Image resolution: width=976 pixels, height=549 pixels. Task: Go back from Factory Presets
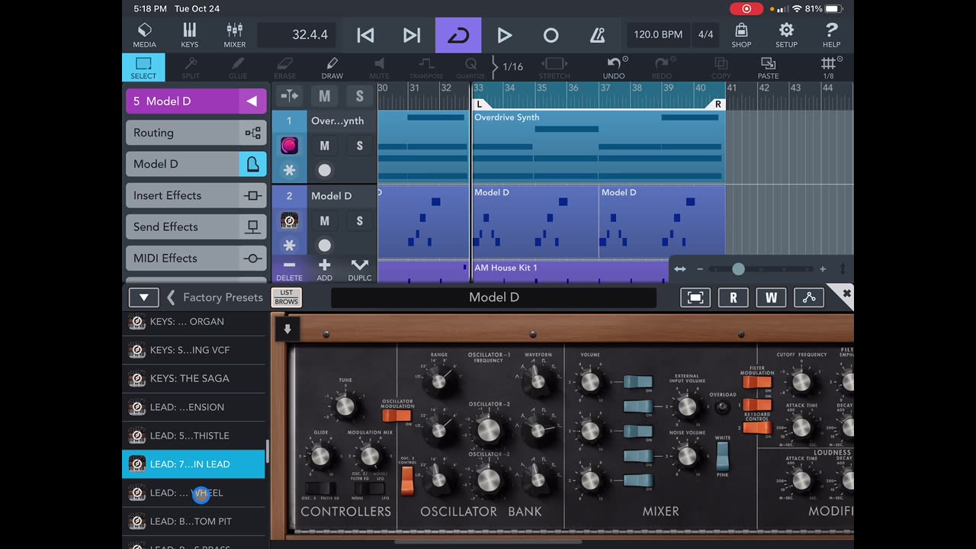click(171, 297)
